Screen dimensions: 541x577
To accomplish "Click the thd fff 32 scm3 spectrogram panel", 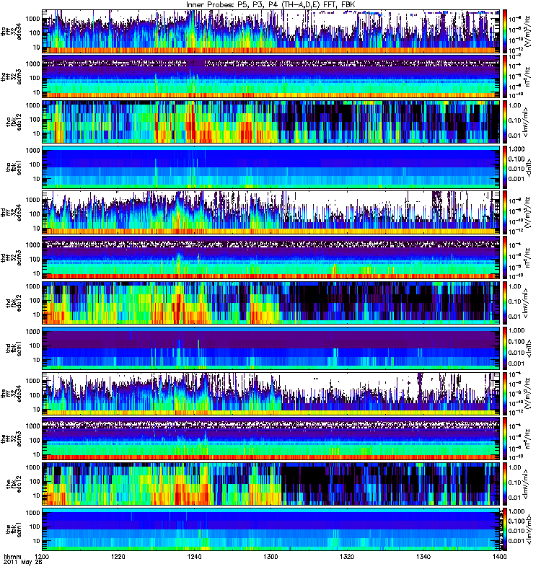I will pos(271,257).
